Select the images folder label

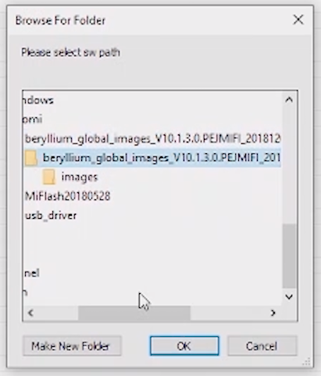[80, 177]
